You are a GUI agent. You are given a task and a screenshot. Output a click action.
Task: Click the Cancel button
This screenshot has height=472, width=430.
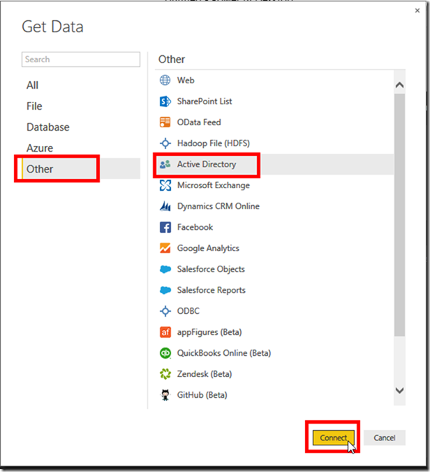coord(385,438)
